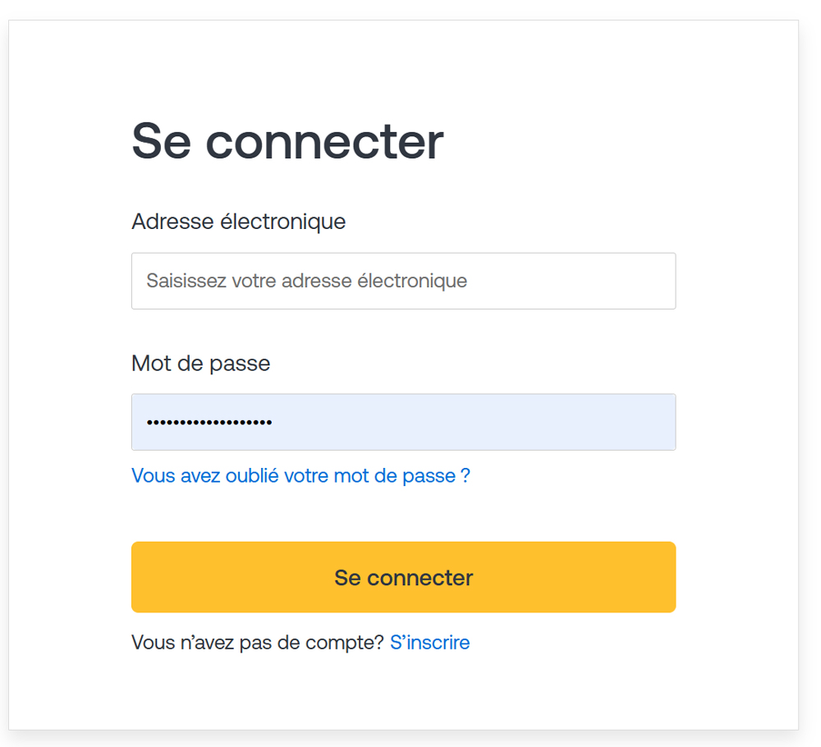Click the "Adresse électronique" field label

click(238, 222)
